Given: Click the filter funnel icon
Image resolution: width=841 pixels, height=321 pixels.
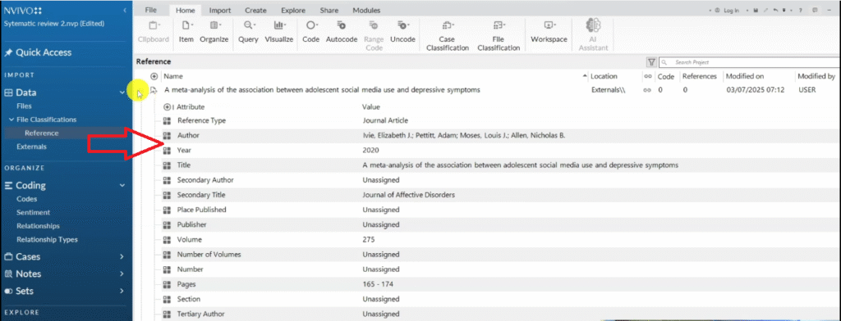Looking at the screenshot, I should [651, 62].
